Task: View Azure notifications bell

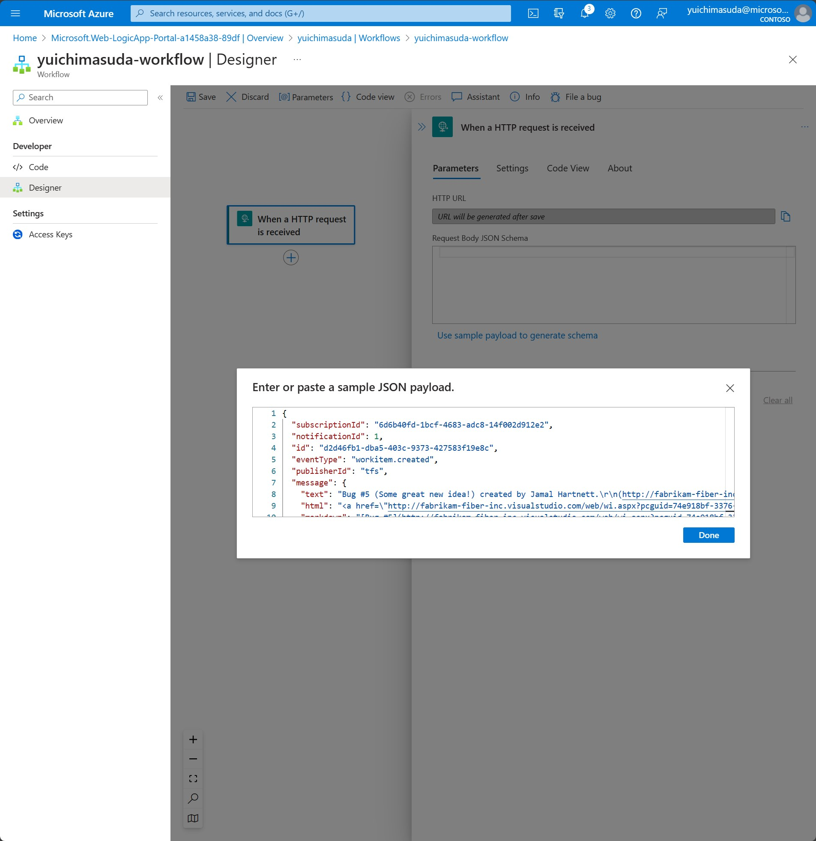Action: click(x=584, y=13)
